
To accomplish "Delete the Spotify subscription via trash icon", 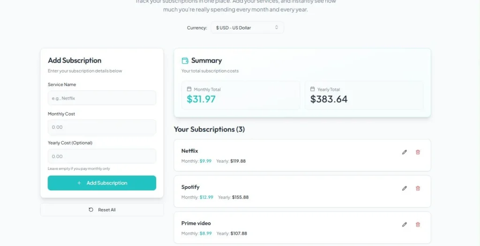I will (418, 188).
